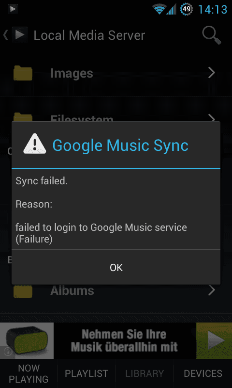Expand Images with its chevron arrow

pos(212,73)
